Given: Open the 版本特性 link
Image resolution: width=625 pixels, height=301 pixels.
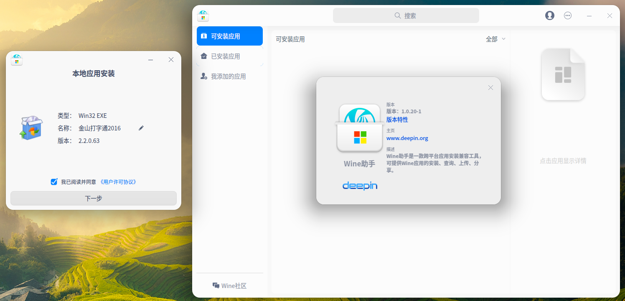Looking at the screenshot, I should click(x=397, y=120).
